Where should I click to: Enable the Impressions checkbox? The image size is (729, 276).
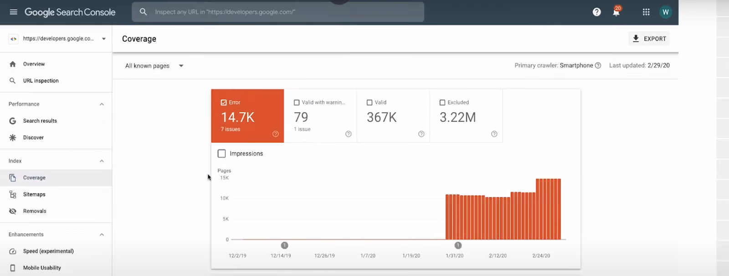click(x=222, y=153)
